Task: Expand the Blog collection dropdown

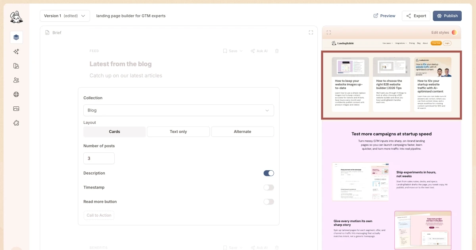Action: [x=178, y=110]
